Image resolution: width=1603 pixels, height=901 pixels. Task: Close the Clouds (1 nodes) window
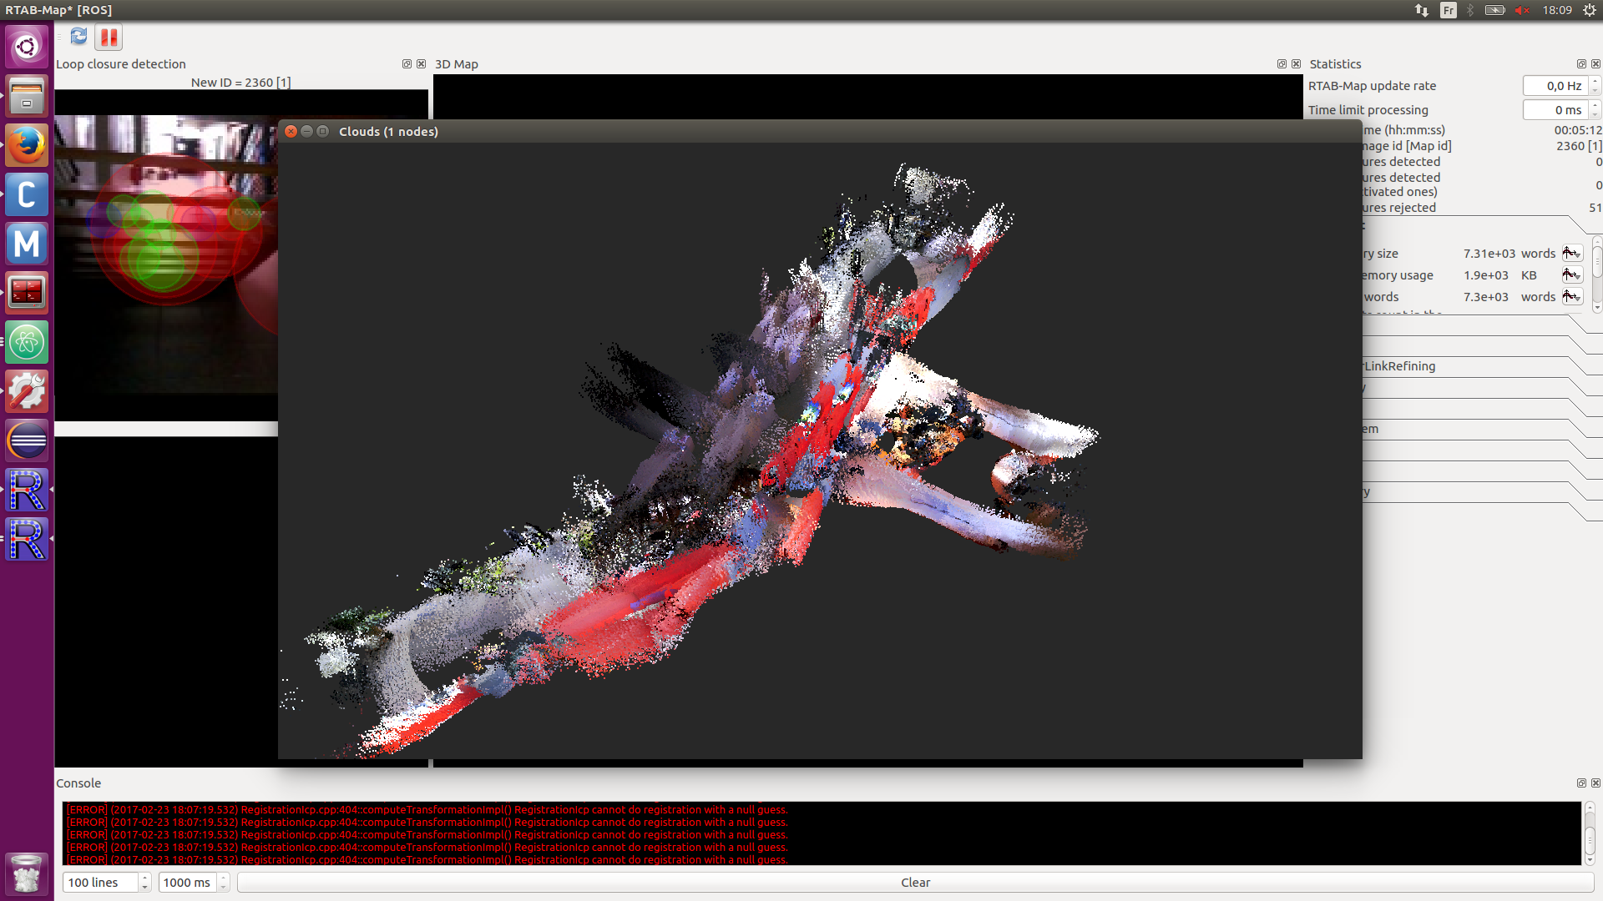[x=291, y=132]
